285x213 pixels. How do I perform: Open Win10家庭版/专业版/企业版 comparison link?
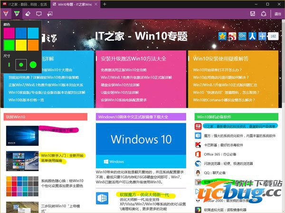(47, 92)
